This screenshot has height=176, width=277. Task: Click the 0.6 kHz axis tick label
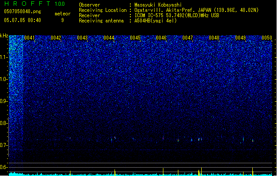4,167
